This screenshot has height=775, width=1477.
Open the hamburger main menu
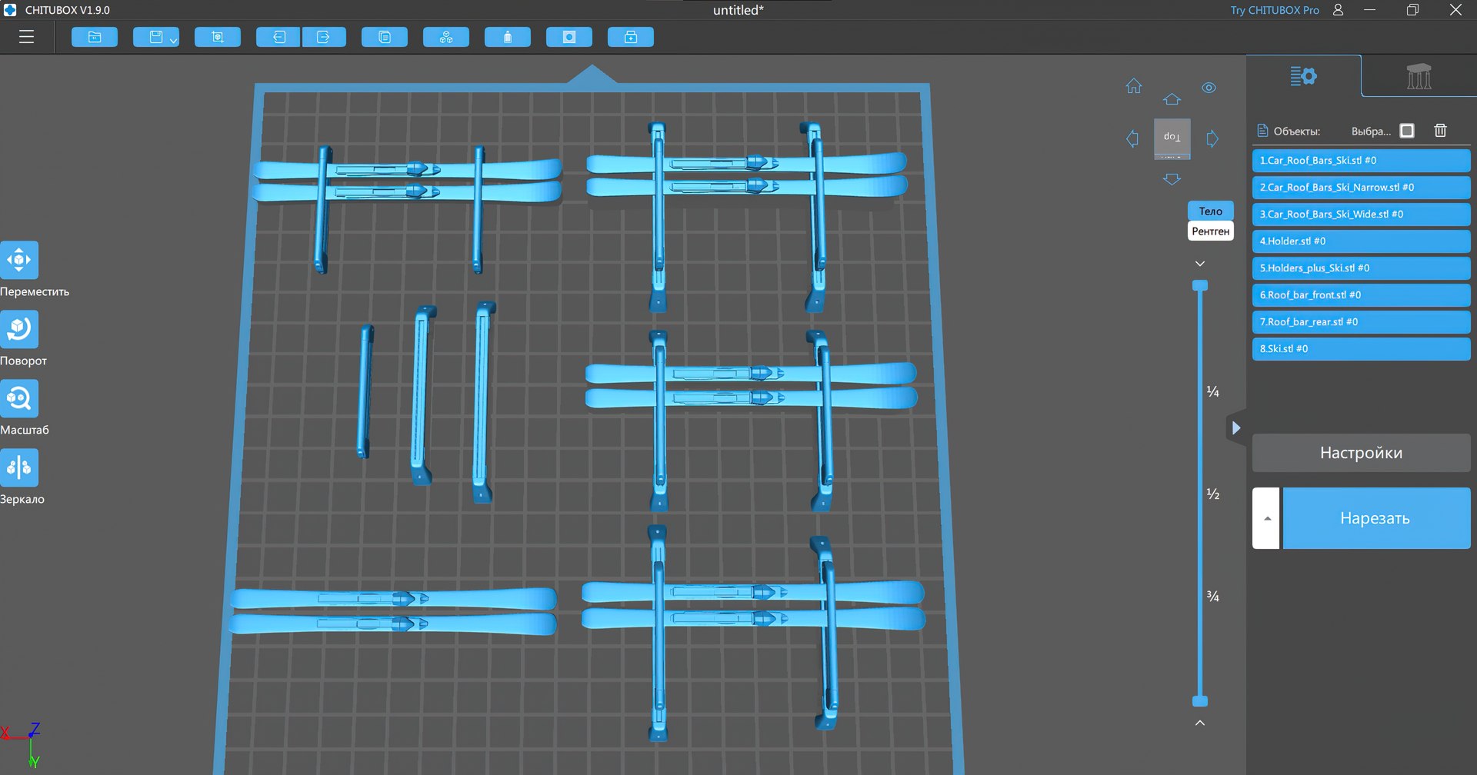pos(27,37)
